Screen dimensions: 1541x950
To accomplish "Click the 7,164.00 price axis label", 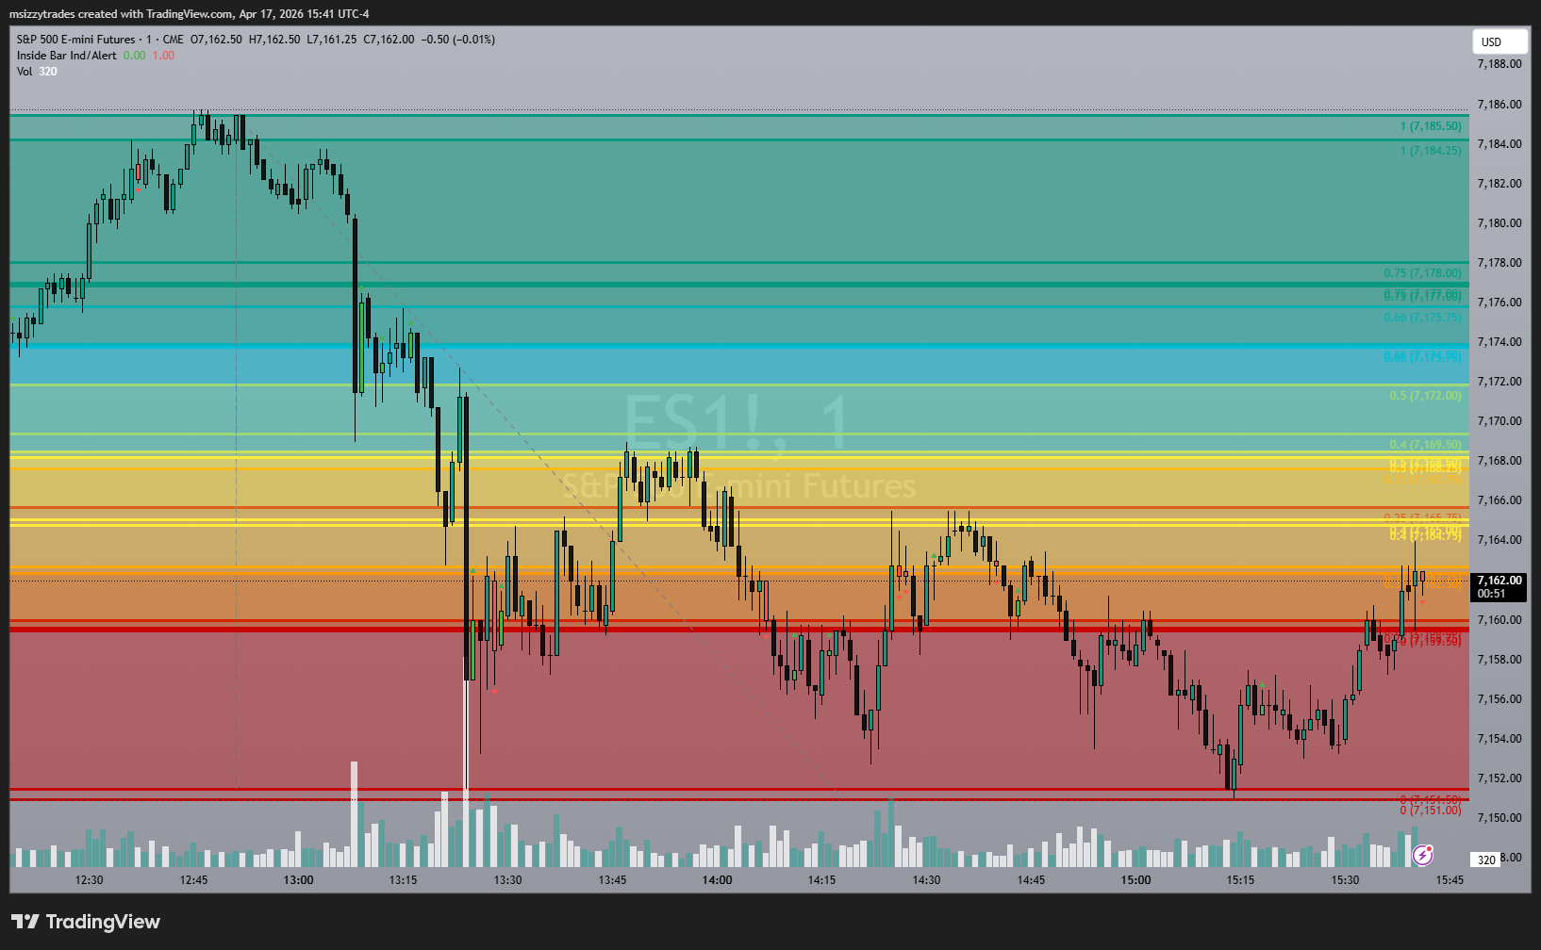I will [x=1500, y=540].
